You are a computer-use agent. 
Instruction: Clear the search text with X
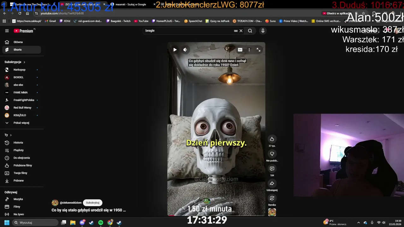[x=241, y=31]
